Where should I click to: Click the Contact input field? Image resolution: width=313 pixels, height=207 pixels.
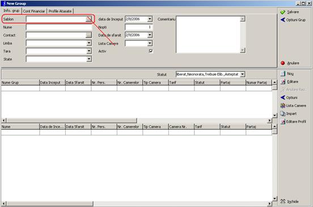tap(56, 35)
